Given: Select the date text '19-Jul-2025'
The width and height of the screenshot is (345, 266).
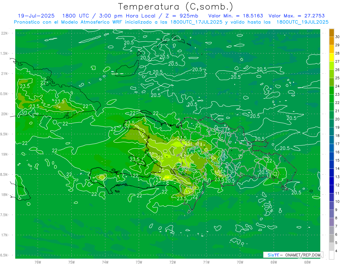Looking at the screenshot, I should (x=36, y=16).
